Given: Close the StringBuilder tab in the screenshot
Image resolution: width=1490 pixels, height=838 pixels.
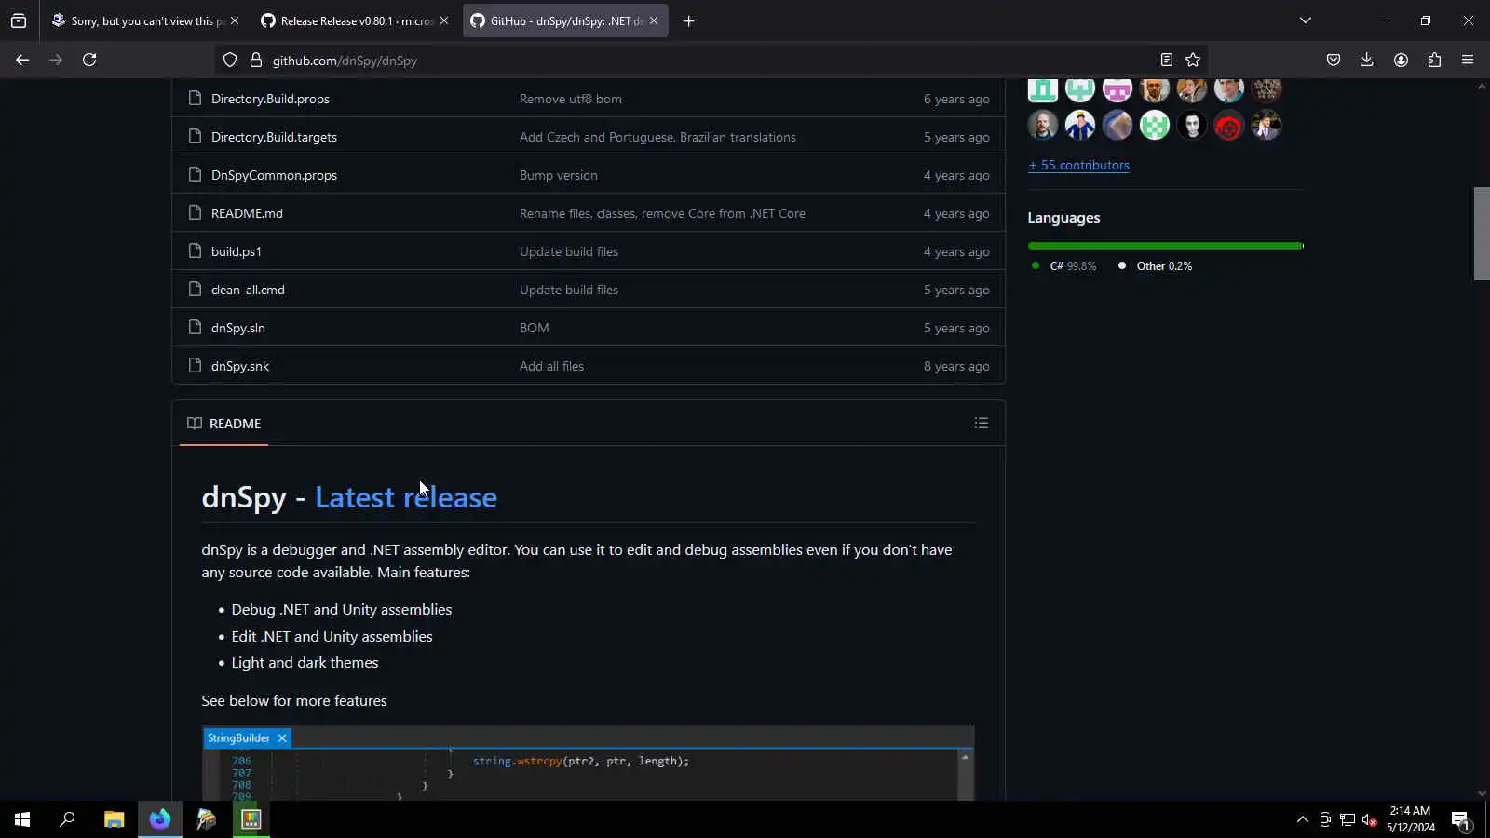Looking at the screenshot, I should (282, 738).
